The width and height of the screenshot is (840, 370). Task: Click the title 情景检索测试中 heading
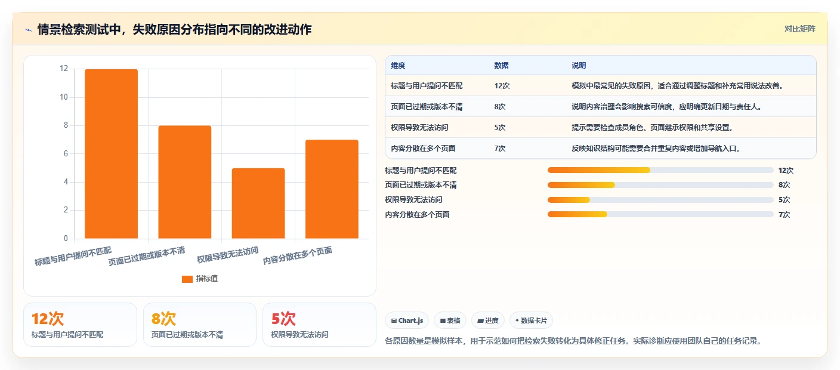pos(174,29)
